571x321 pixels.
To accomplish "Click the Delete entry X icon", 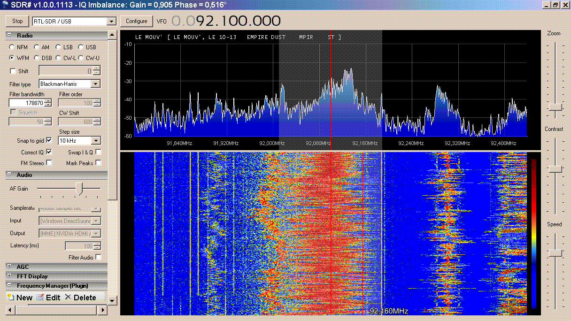I will [68, 297].
